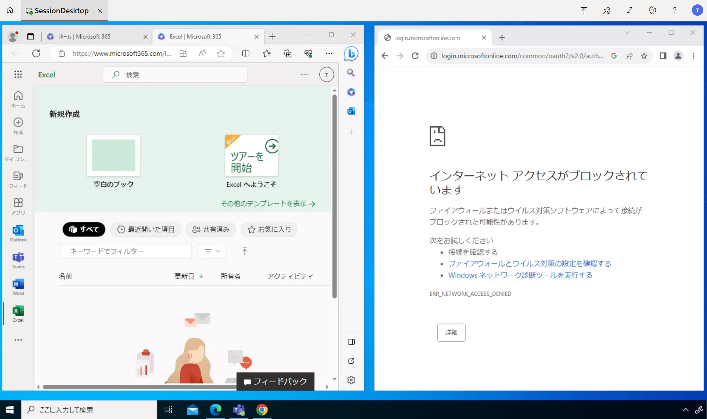Viewport: 707px width, 419px height.
Task: Open Apps (アプリ) in the sidebar
Action: point(18,206)
